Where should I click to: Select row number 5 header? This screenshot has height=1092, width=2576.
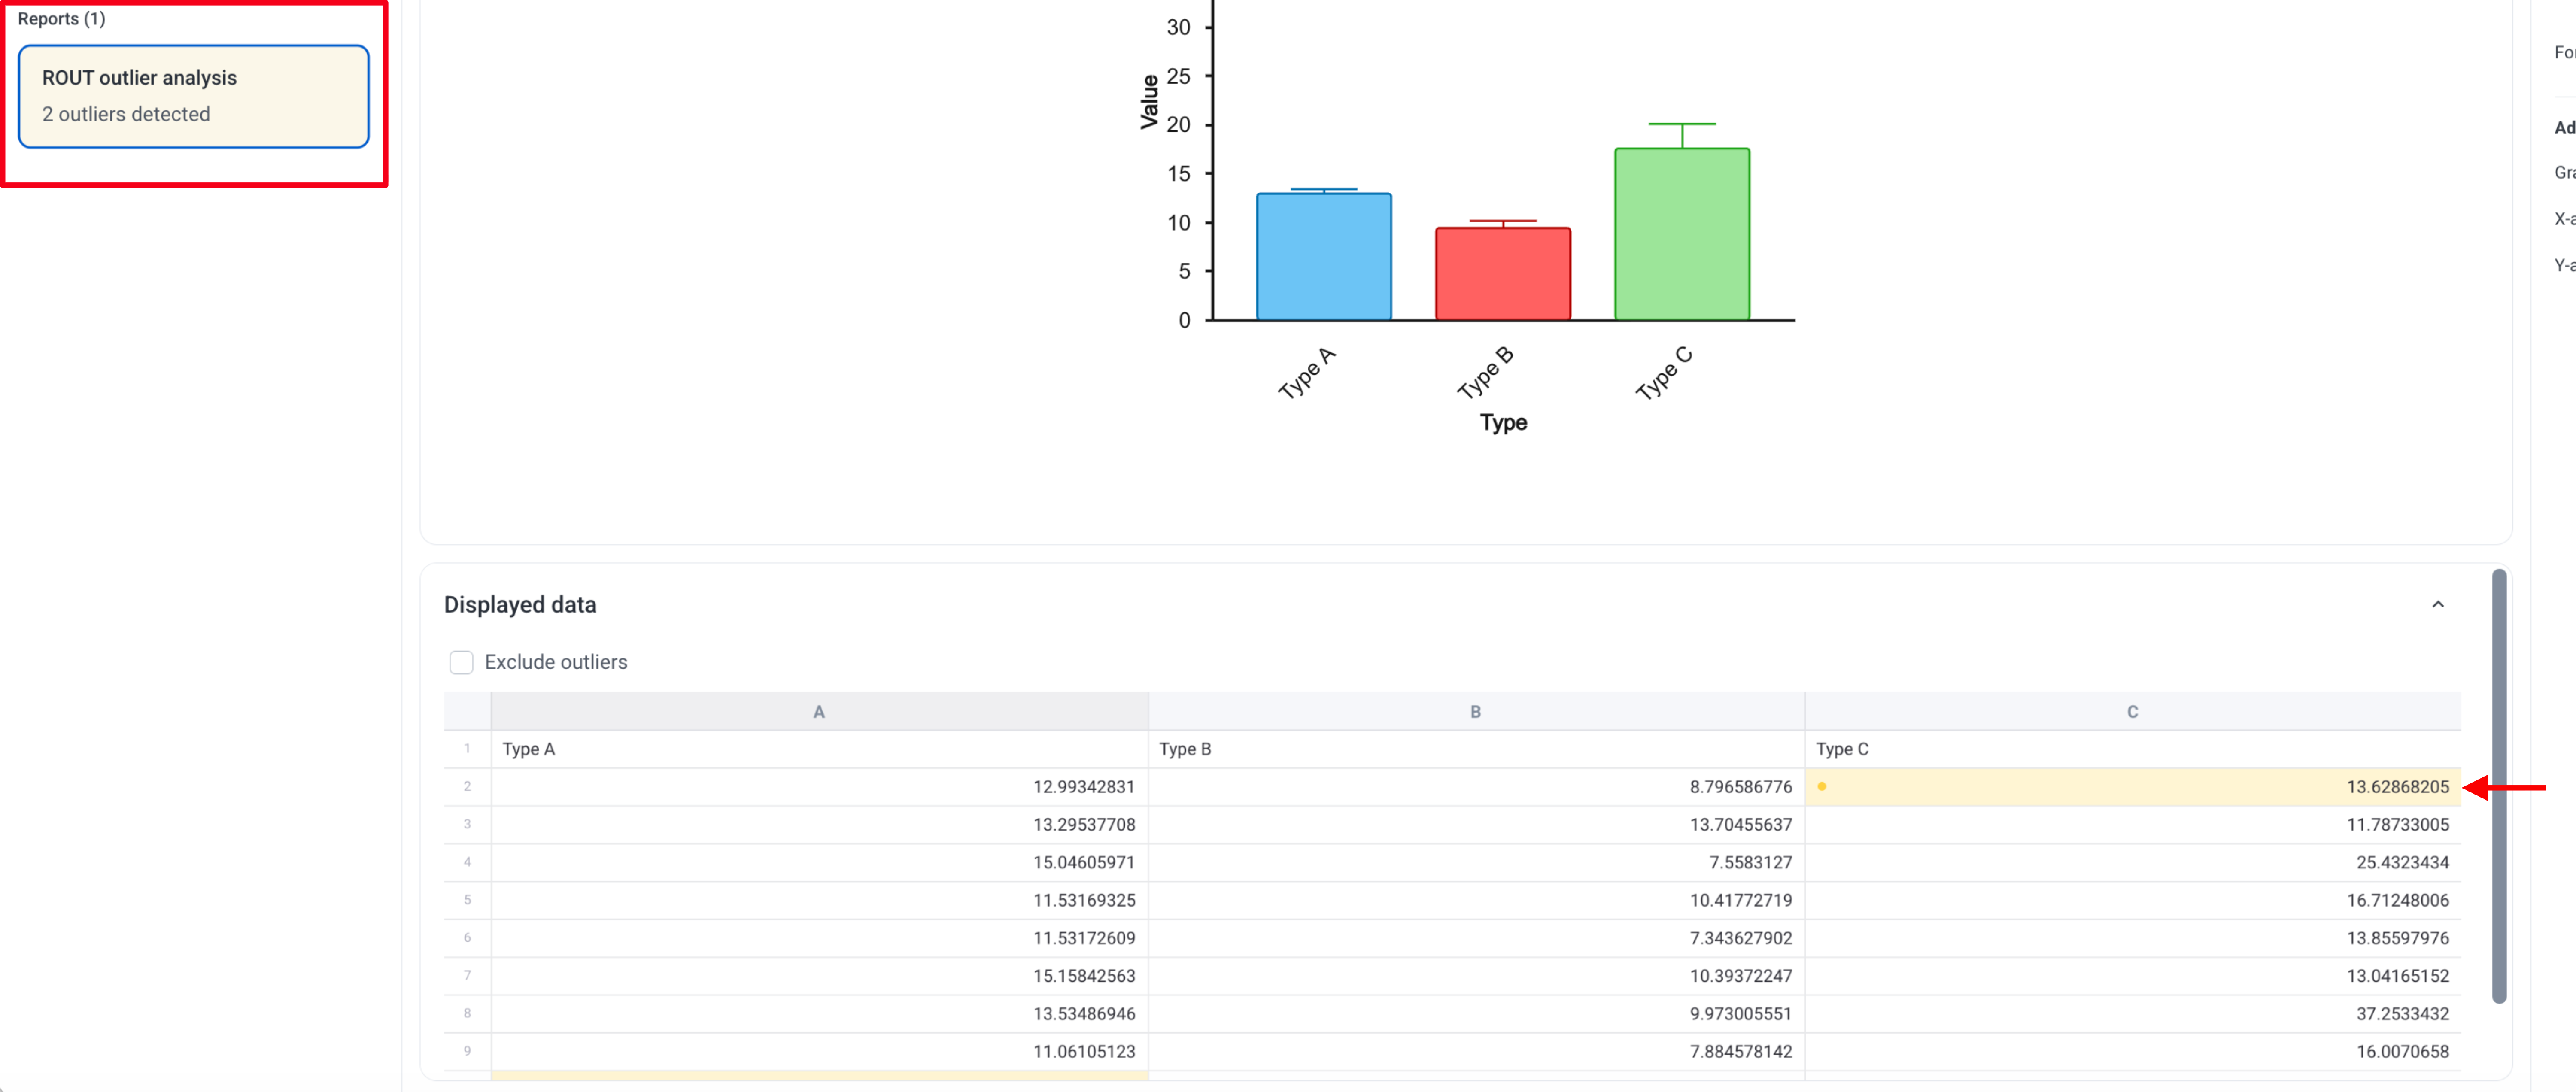467,900
